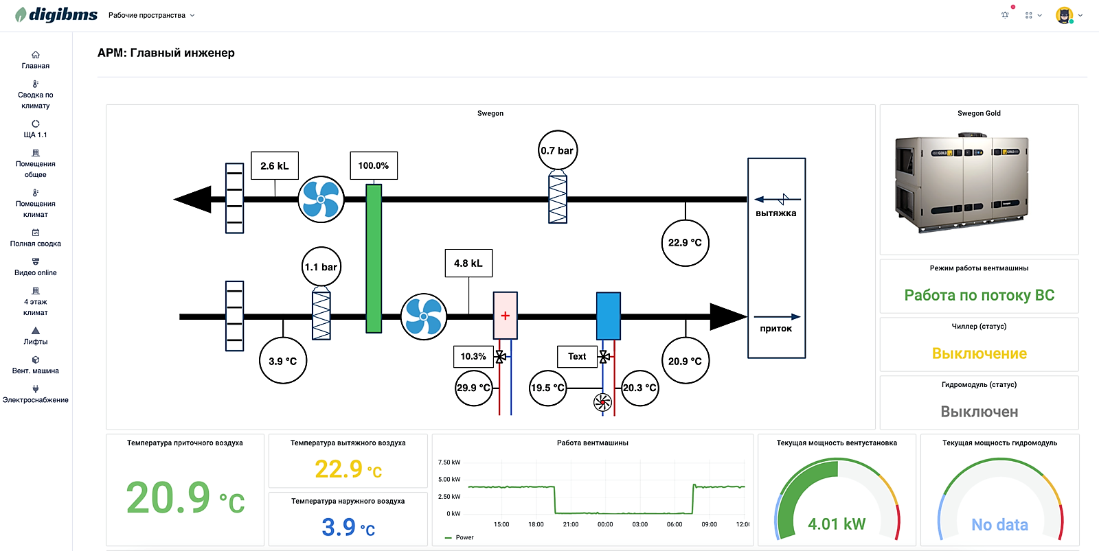1099x551 pixels.
Task: Click the circulation pump icon
Action: click(x=602, y=402)
